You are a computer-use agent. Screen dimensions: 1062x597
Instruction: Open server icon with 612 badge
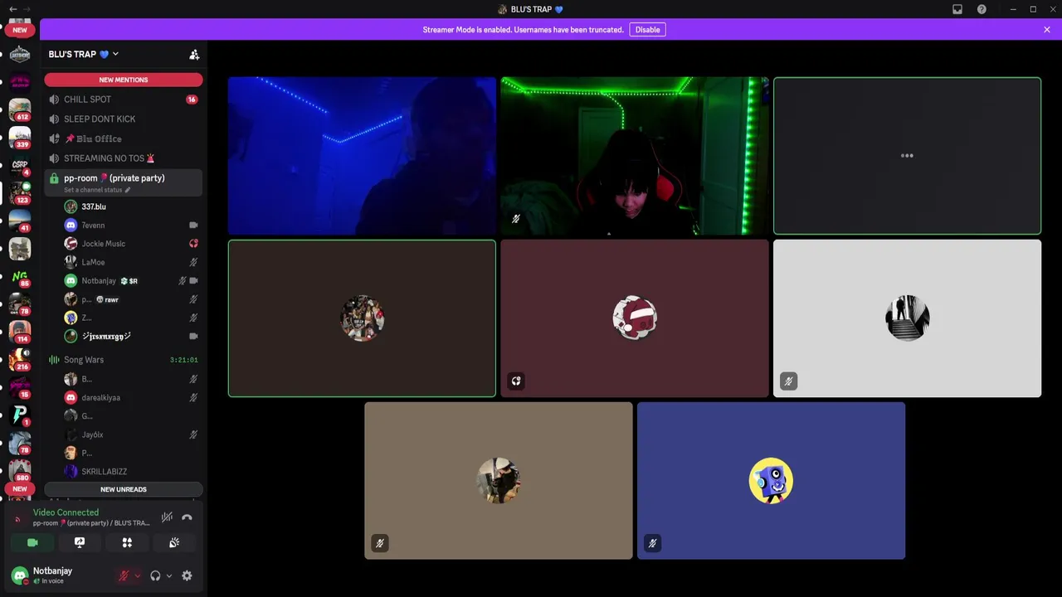click(20, 109)
